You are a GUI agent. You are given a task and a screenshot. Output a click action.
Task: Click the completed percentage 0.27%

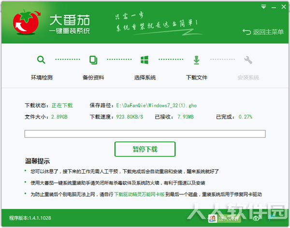(246, 117)
